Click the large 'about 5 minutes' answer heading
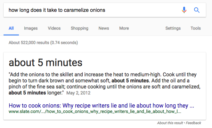The height and width of the screenshot is (128, 212). coord(45,63)
